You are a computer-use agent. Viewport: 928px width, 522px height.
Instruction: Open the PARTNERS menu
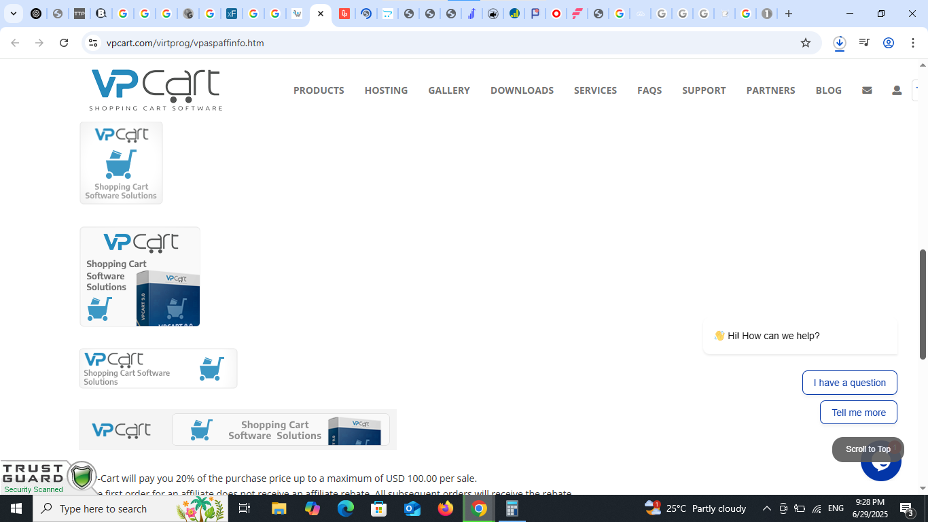click(770, 90)
